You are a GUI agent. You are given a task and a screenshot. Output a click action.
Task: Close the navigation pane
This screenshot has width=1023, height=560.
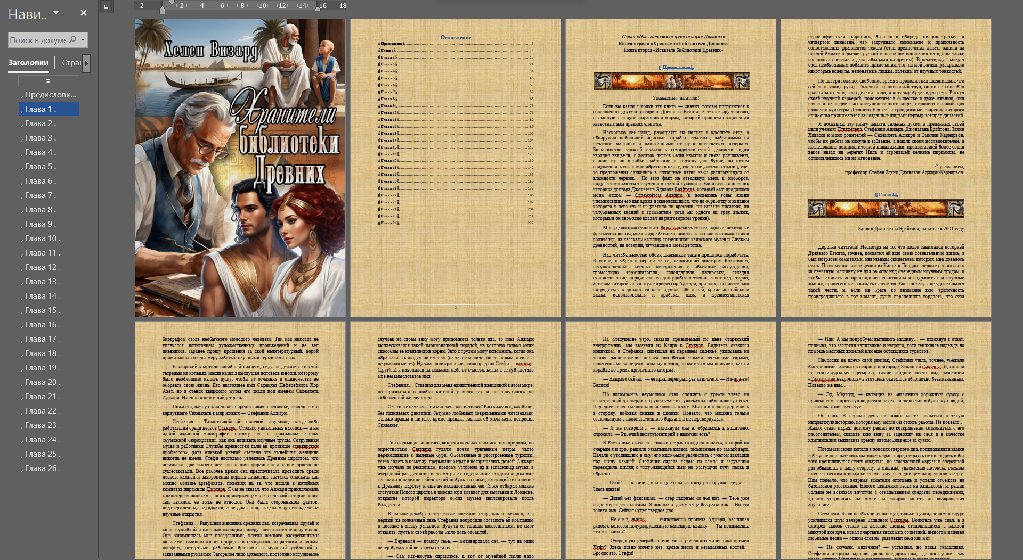84,13
